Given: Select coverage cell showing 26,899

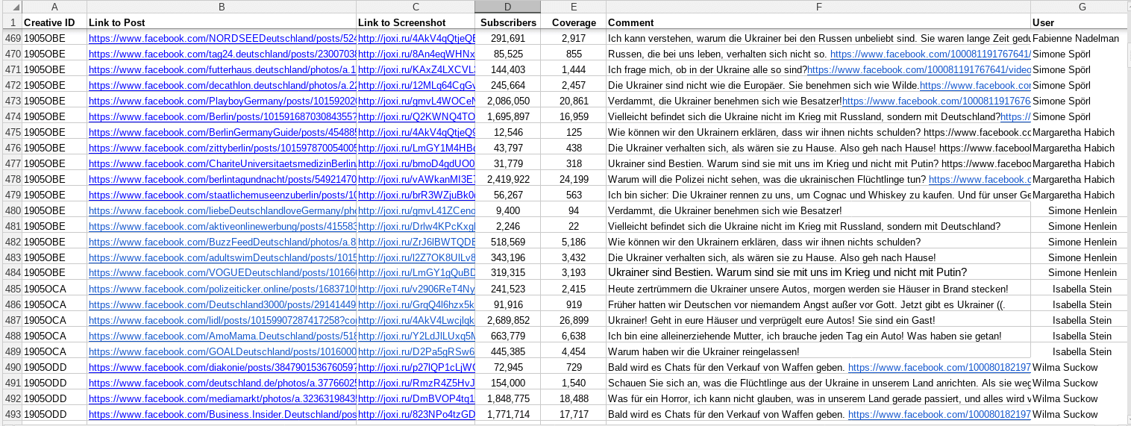Looking at the screenshot, I should coord(574,320).
